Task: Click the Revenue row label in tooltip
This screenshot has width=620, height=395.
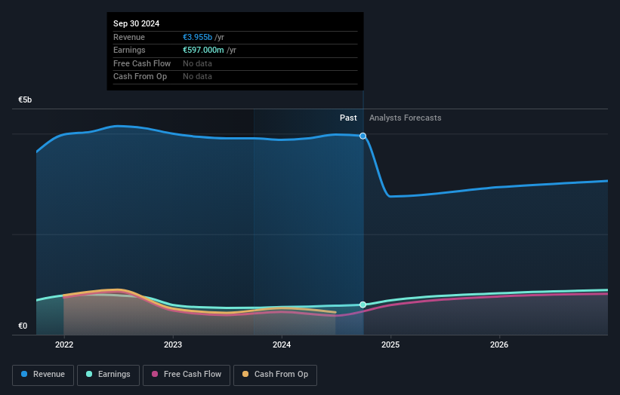Action: click(129, 37)
